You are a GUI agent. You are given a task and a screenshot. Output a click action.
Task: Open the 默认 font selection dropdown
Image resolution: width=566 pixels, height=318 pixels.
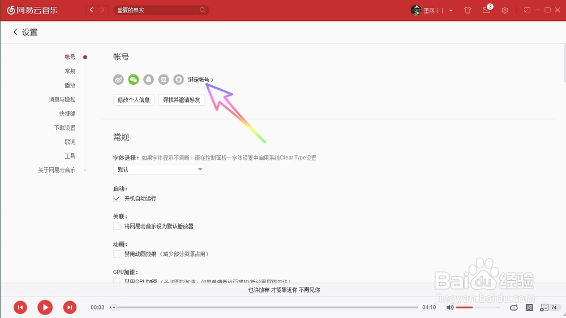click(x=159, y=169)
